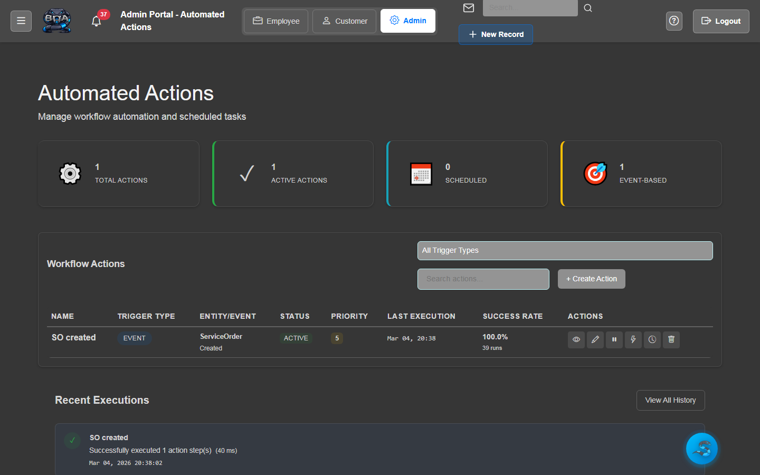
Task: Pause the SO created action
Action: pos(614,339)
